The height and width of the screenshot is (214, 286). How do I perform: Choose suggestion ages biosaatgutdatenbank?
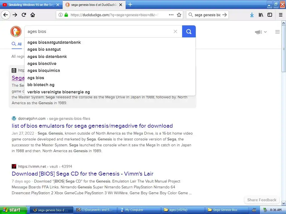[110, 42]
